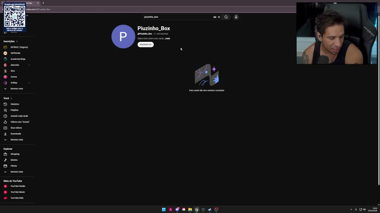Start voice search with the microphone icon
Screen dimensions: 380x213
tap(236, 17)
